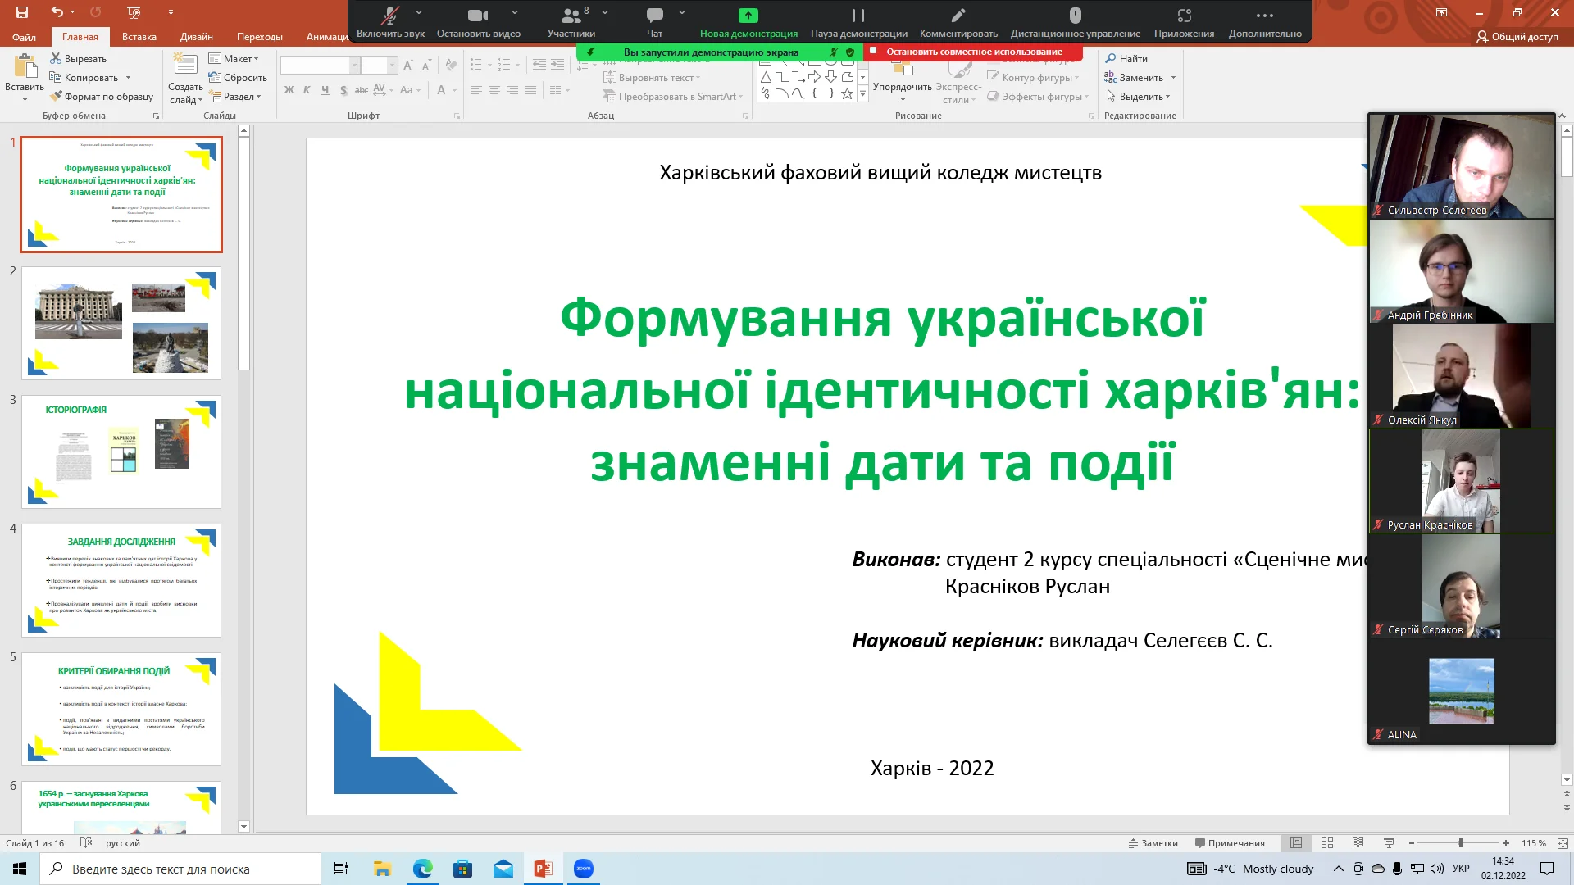Switch to reading view

[x=1358, y=843]
